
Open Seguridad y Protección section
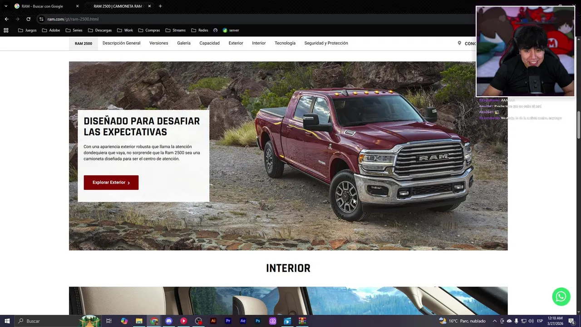point(326,43)
